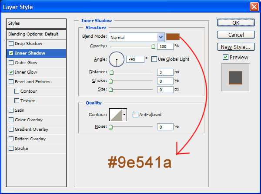Open the Contour picker dropdown arrow
This screenshot has width=261, height=194.
[x=124, y=115]
